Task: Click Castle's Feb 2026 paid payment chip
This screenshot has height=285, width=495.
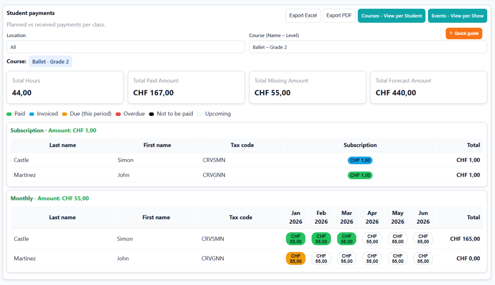Action: (x=321, y=239)
